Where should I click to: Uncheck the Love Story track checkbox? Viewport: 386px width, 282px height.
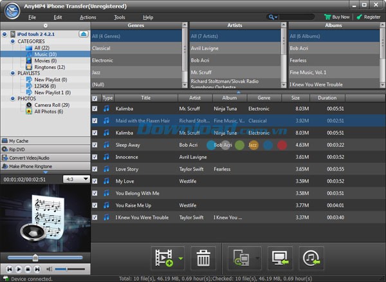click(x=95, y=169)
